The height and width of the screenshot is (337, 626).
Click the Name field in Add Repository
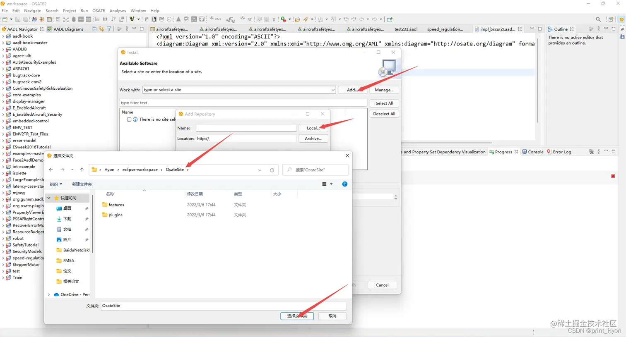(x=246, y=128)
